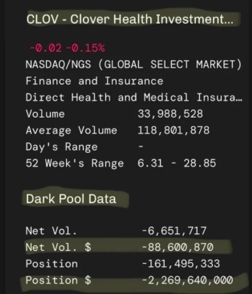
Task: Click Direct Health and Medical Insurance industry
Action: (x=134, y=97)
